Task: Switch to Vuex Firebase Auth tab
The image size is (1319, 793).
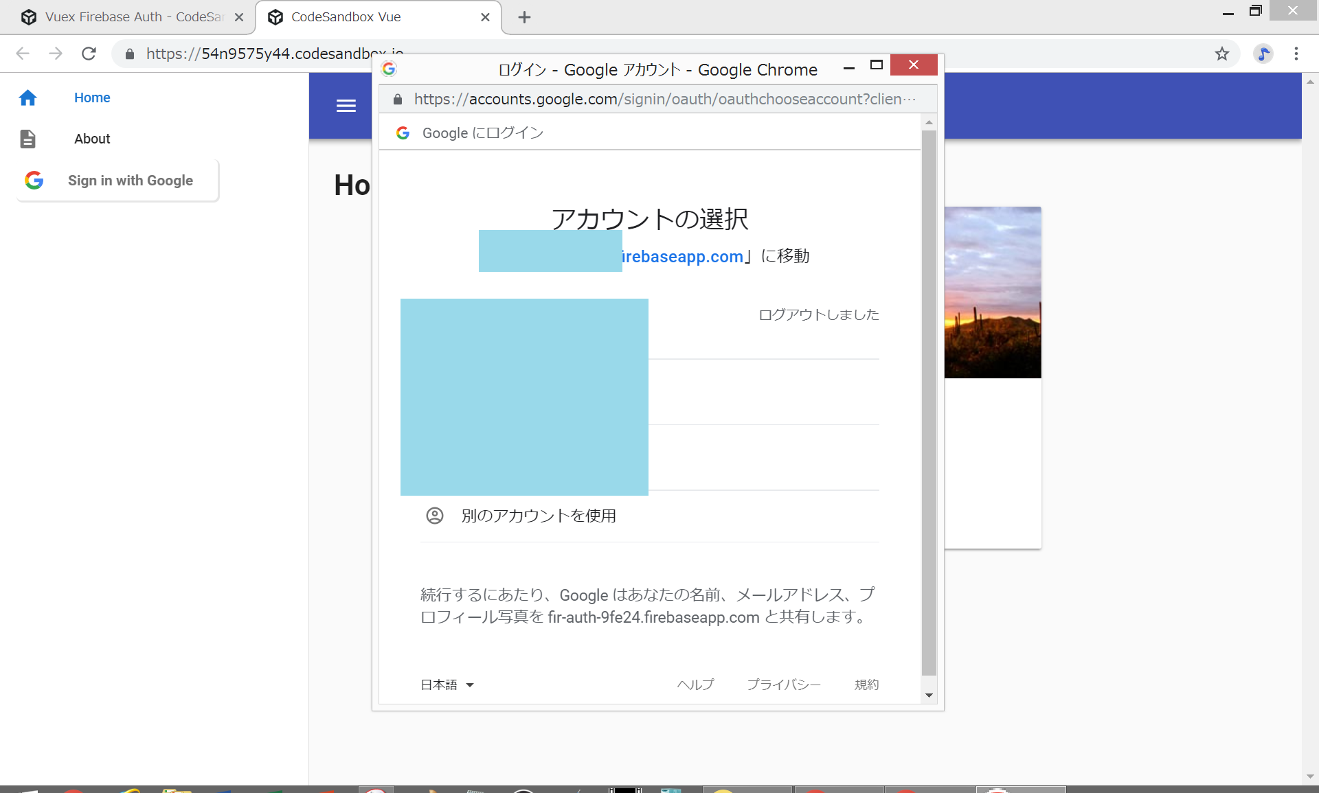Action: [134, 17]
